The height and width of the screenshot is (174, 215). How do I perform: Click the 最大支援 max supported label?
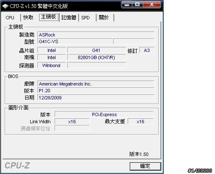115,122
